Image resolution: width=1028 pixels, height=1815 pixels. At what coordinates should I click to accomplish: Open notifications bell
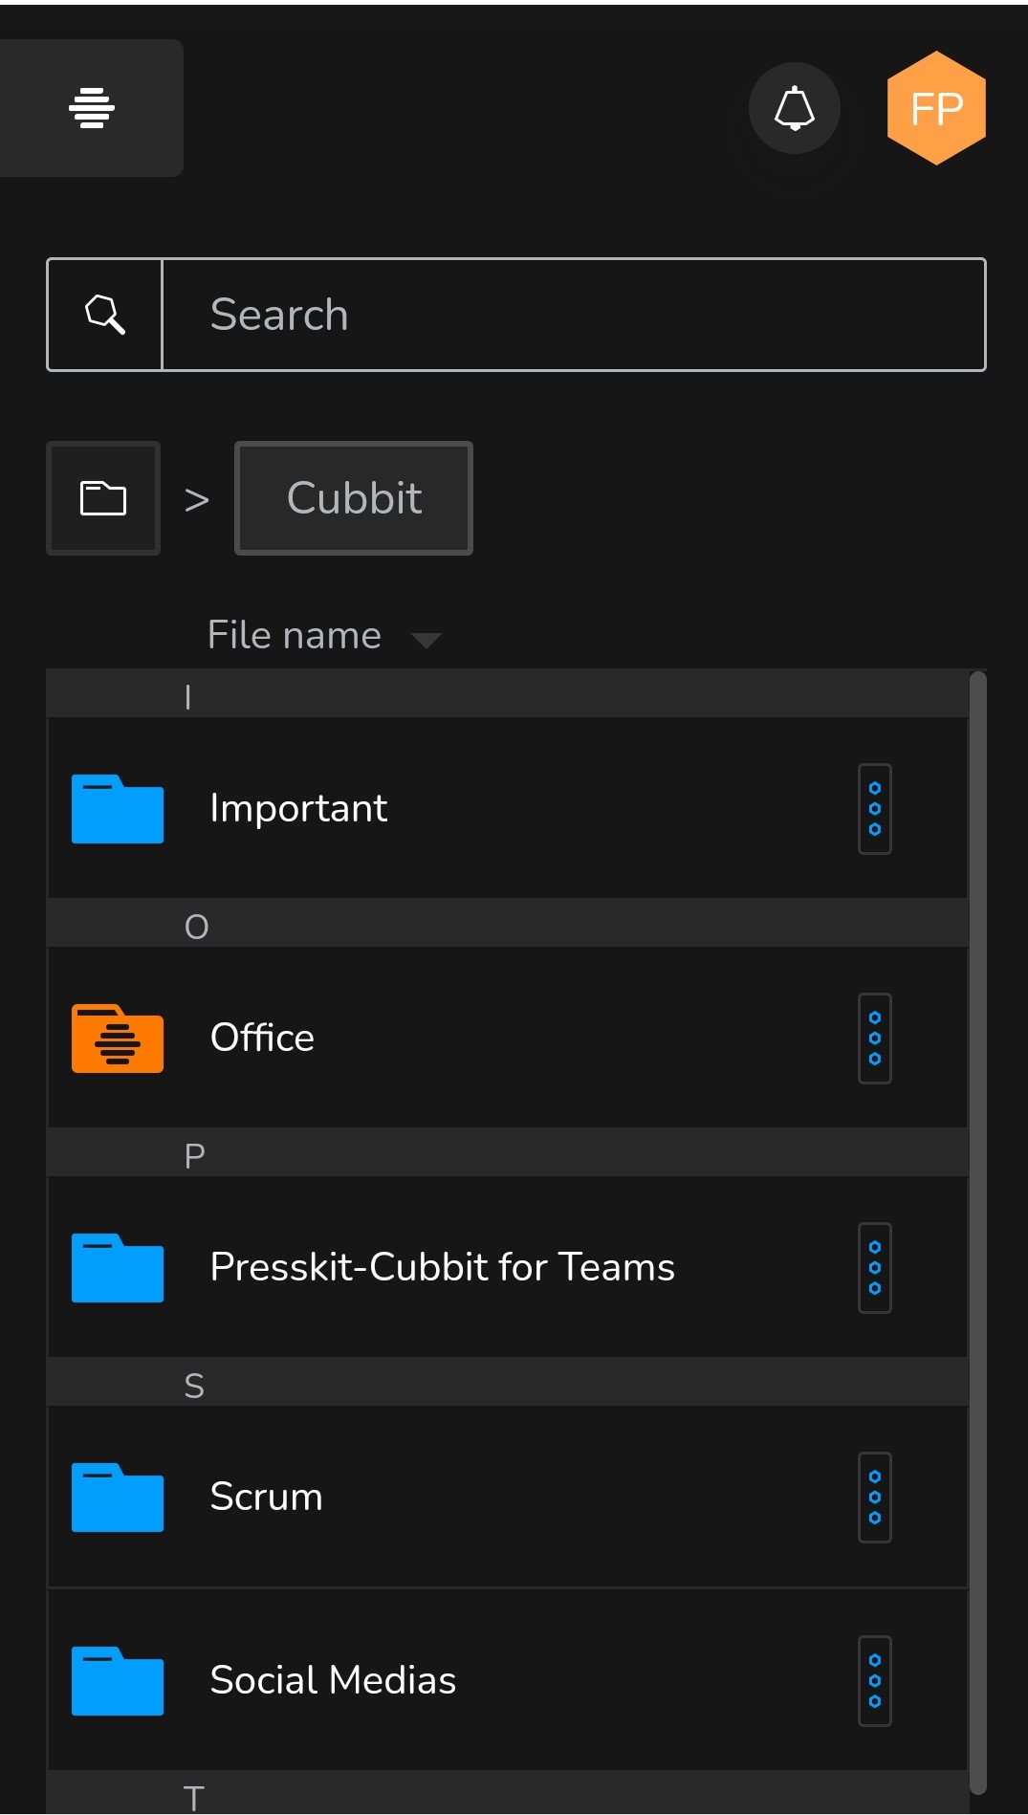[794, 107]
